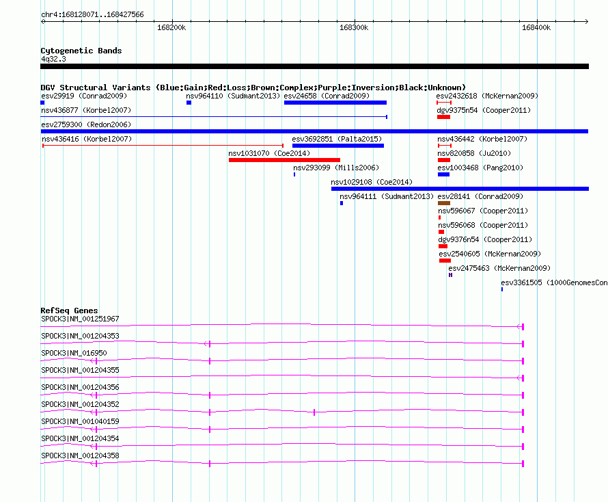This screenshot has height=502, width=608.
Task: Select the blue esv1003468 gain bar
Action: (443, 174)
